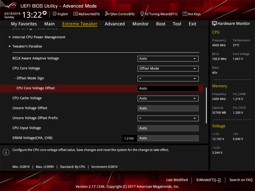The width and height of the screenshot is (255, 191).
Task: Click the EzMode exit arrow icon
Action: tap(219, 180)
